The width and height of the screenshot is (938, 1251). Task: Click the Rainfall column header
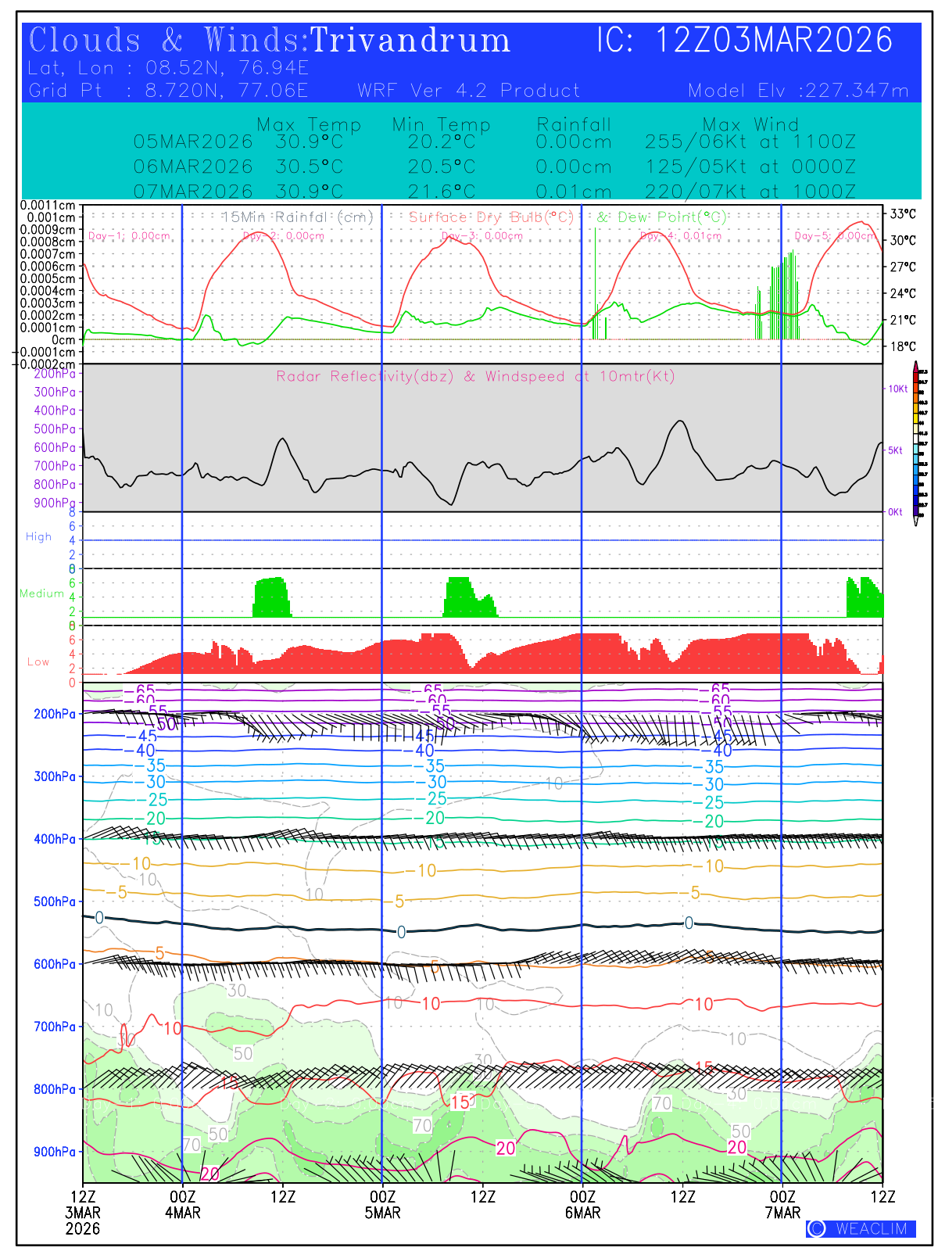point(574,124)
